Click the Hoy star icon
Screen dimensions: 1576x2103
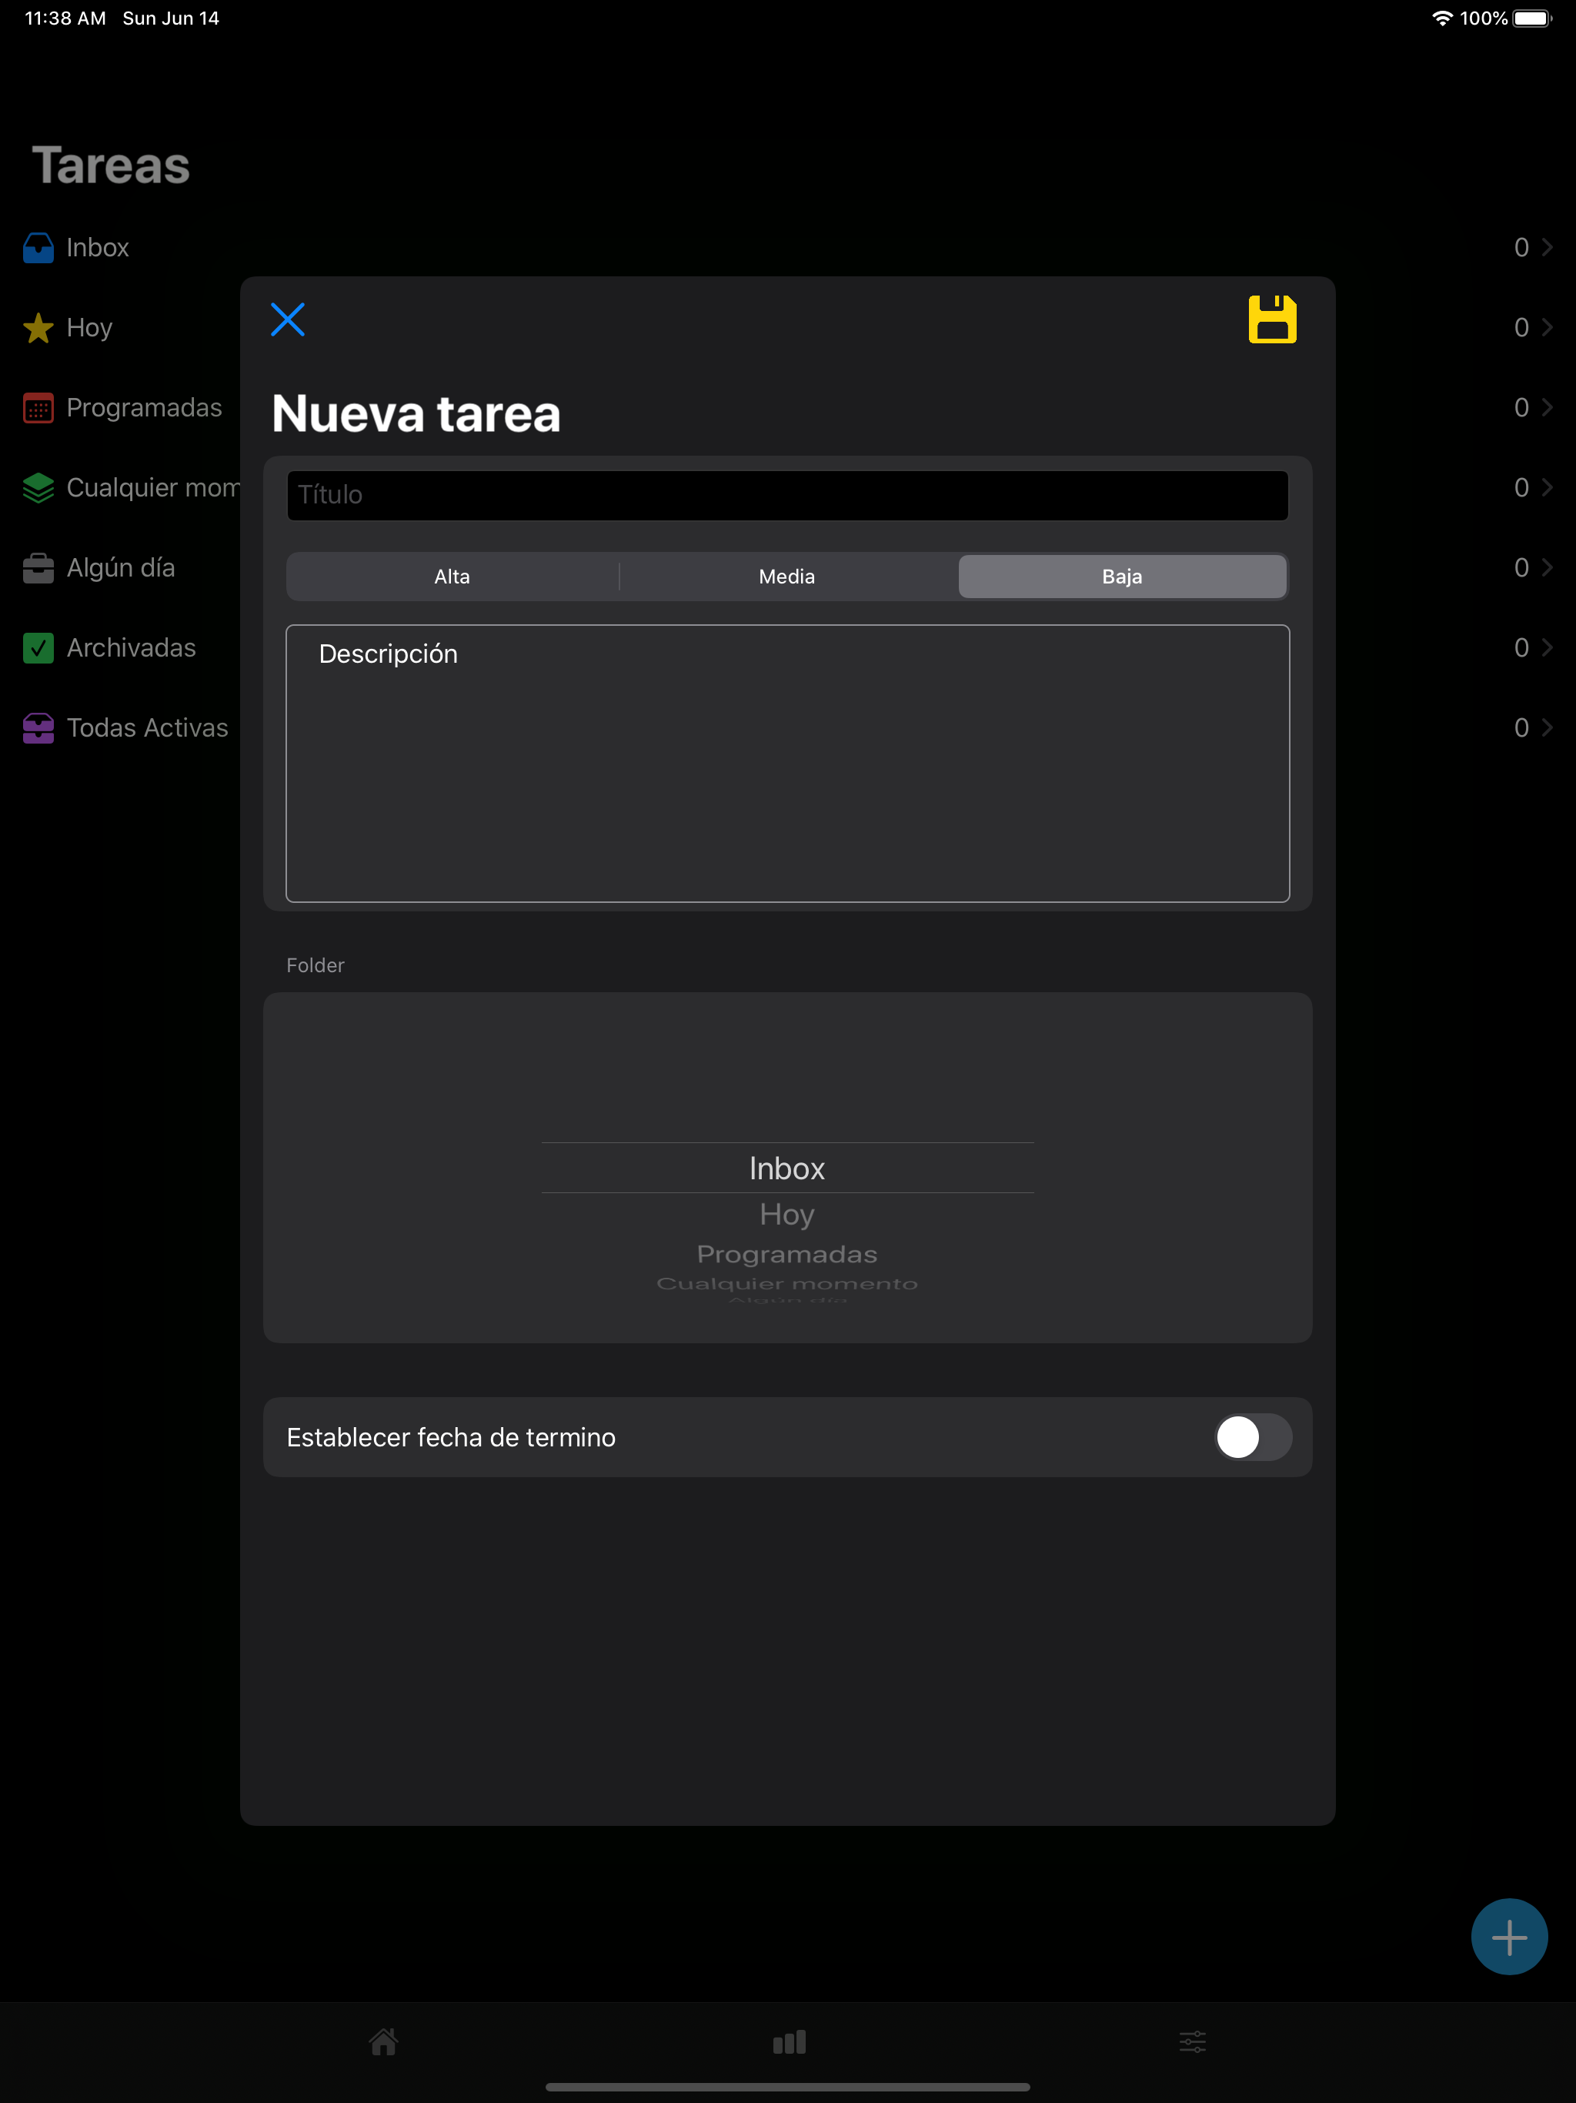point(38,328)
